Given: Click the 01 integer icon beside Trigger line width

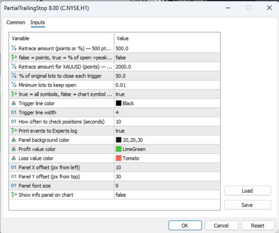Looking at the screenshot, I should click(14, 112).
